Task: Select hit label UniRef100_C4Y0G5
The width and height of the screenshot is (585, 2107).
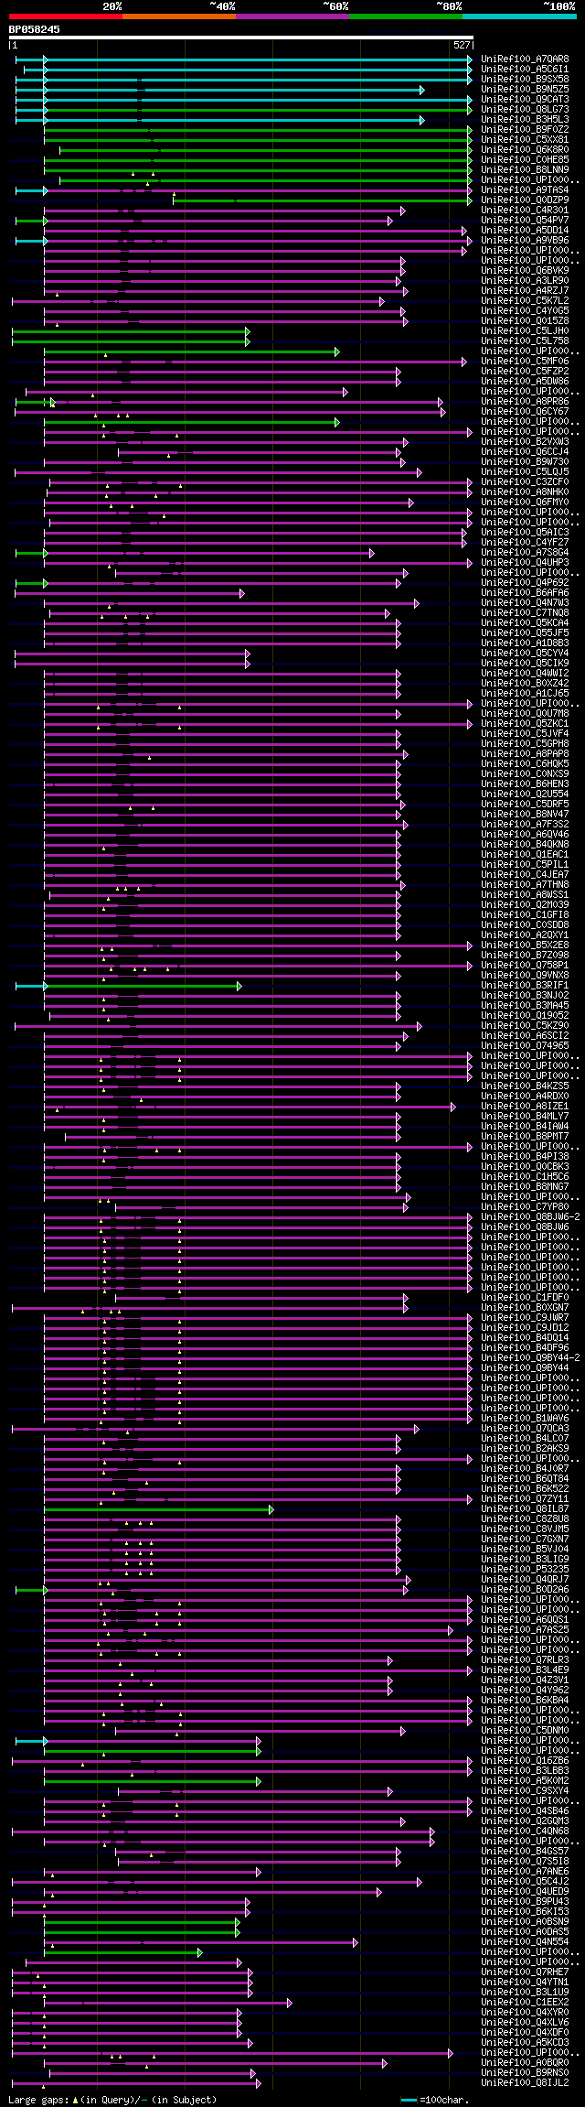Action: click(525, 310)
